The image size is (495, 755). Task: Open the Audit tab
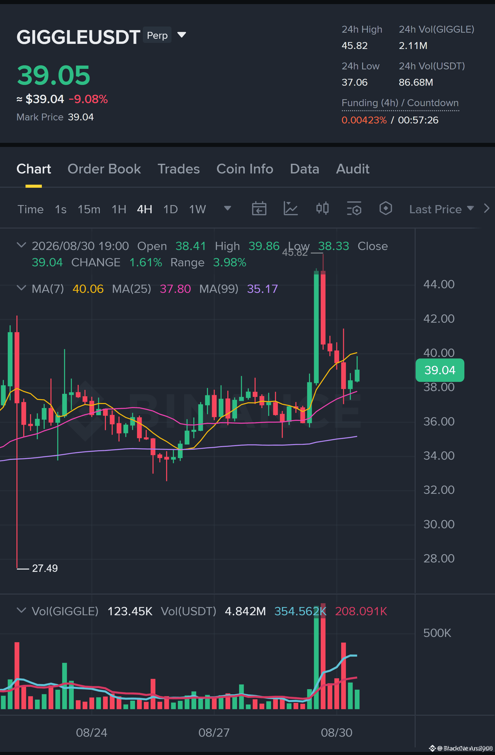pos(353,169)
